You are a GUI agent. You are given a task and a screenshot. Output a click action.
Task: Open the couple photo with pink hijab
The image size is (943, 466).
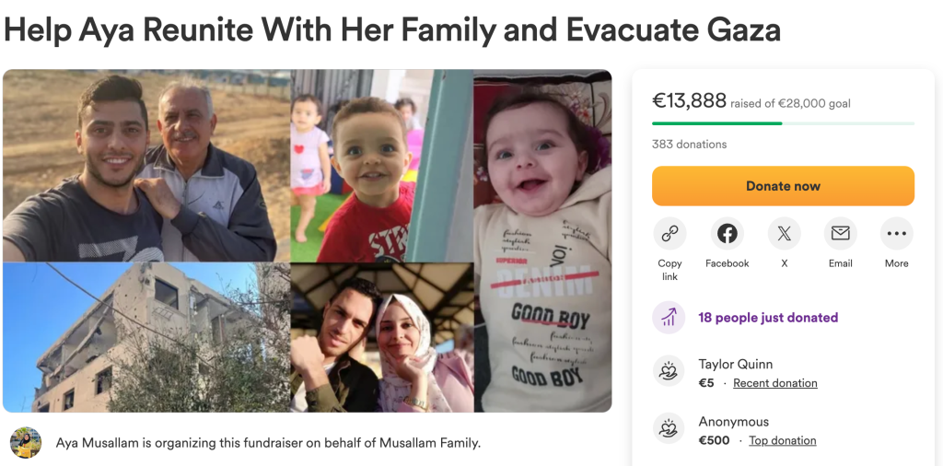(381, 337)
